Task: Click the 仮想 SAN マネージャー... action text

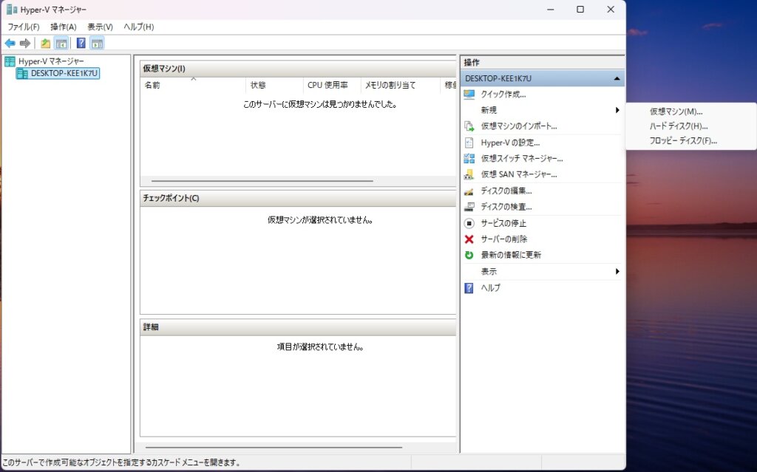Action: (518, 175)
